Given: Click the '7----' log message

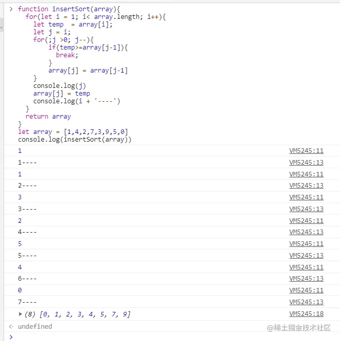Looking at the screenshot, I should (x=27, y=302).
